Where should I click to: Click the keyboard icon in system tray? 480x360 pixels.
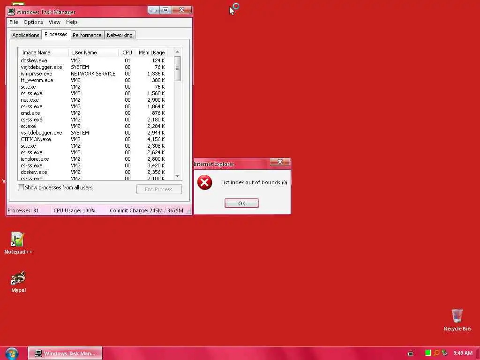point(411,353)
